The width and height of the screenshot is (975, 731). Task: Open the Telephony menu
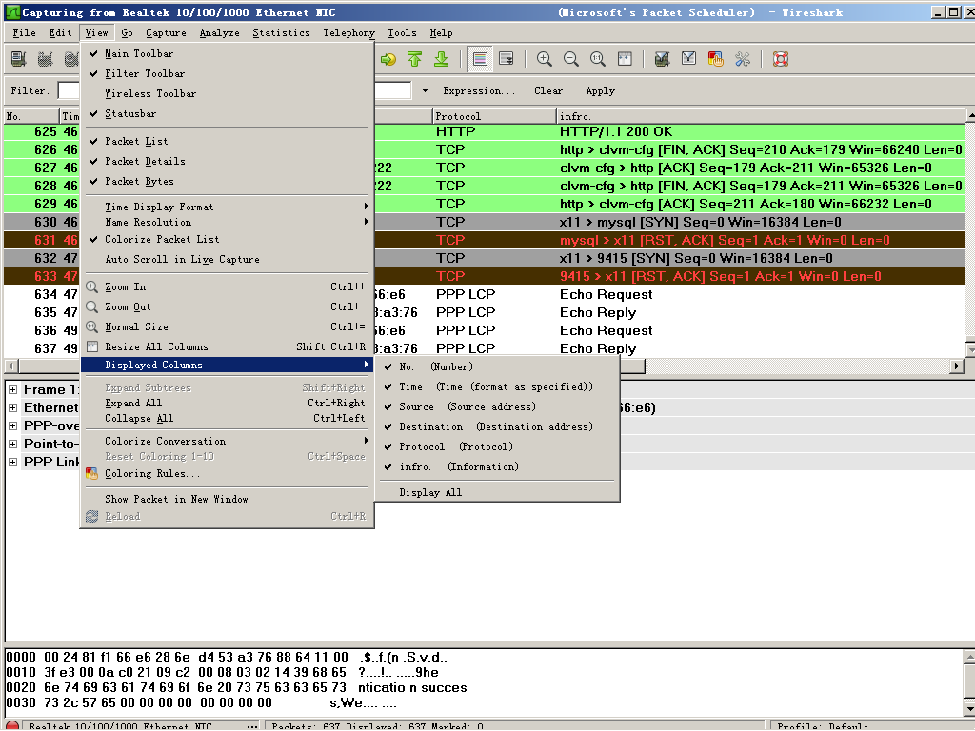pyautogui.click(x=348, y=33)
